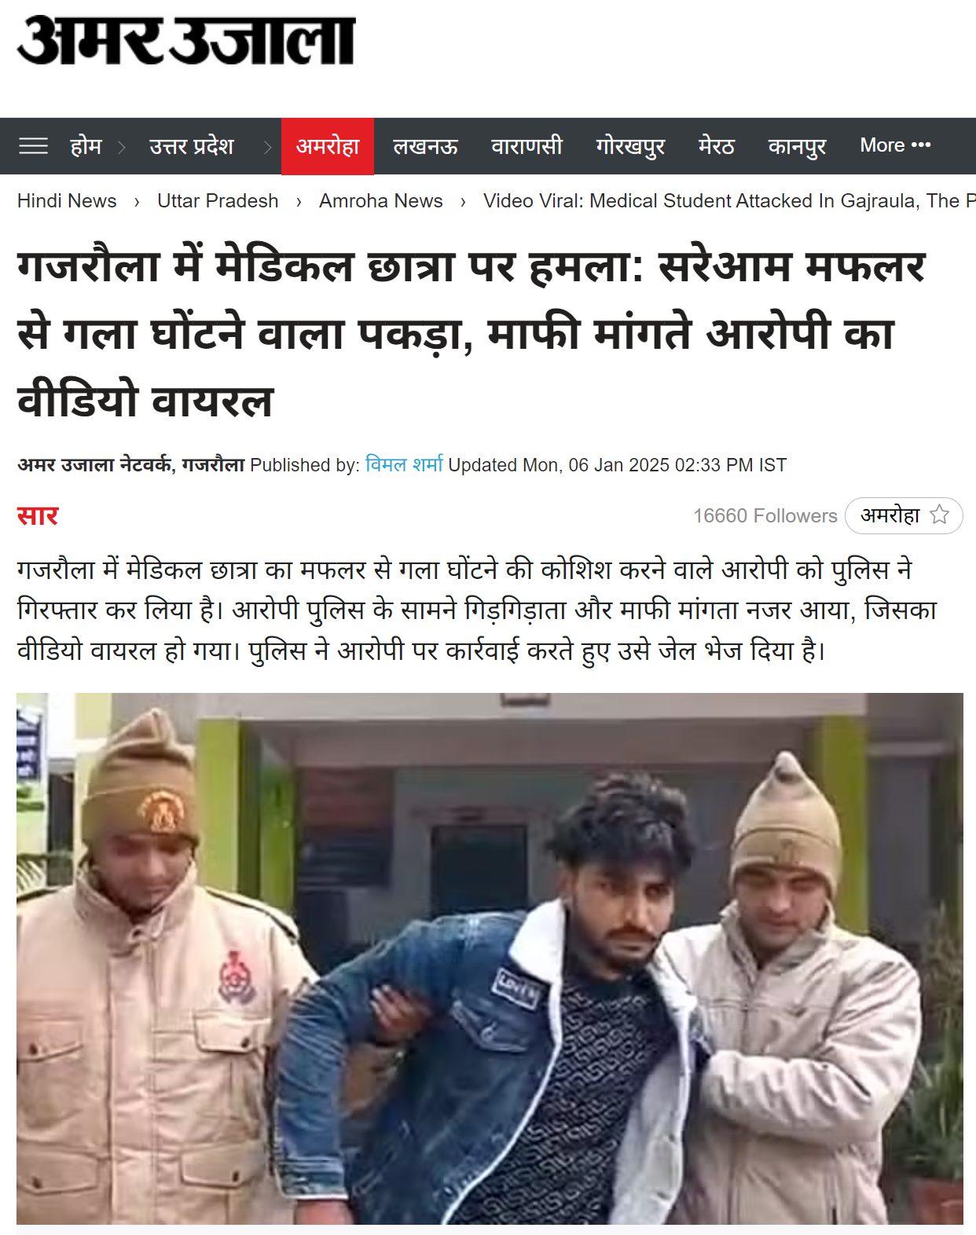Click the Amar Ujala logo
976x1235 pixels.
point(186,41)
